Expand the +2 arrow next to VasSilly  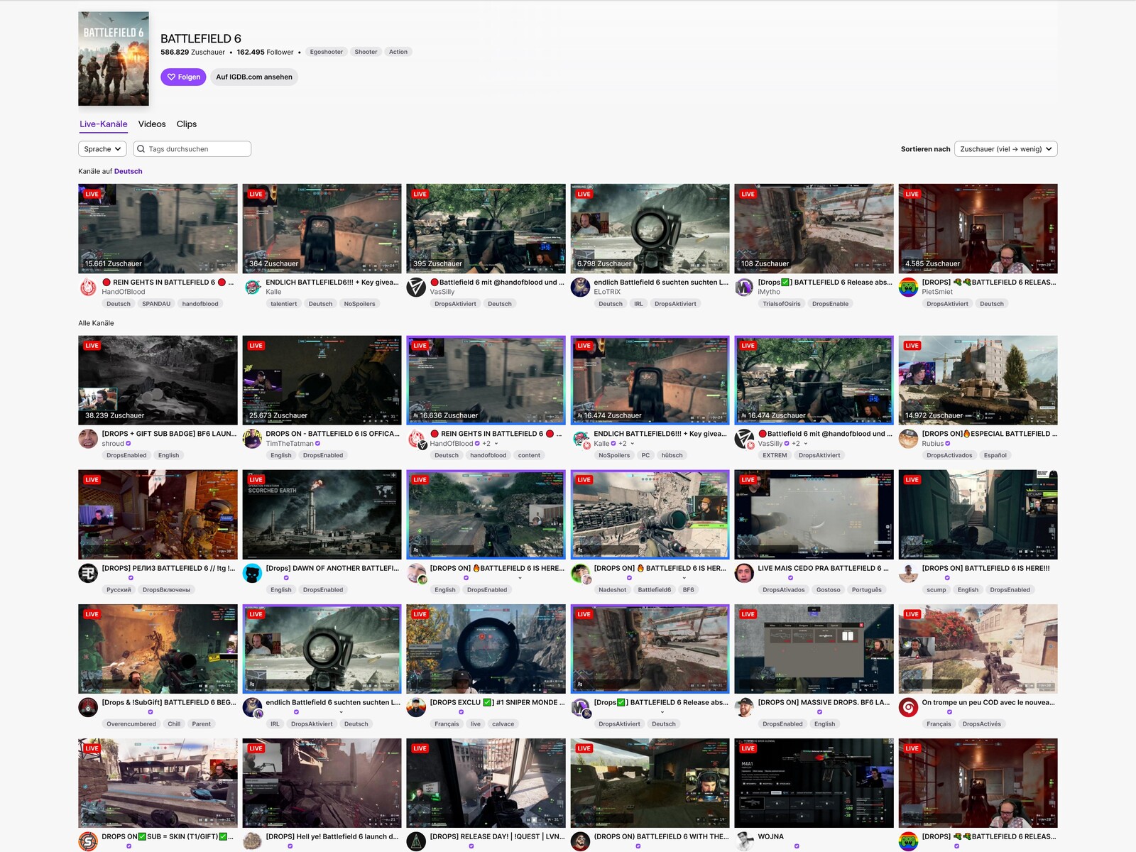(x=806, y=444)
